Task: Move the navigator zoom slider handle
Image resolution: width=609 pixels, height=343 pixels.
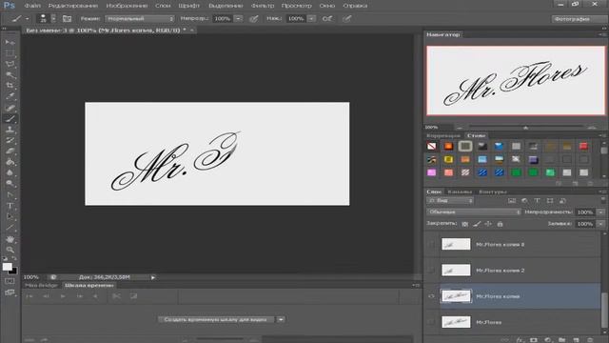Action: [x=525, y=128]
